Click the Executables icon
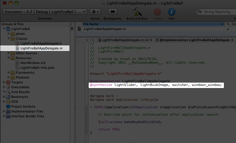The image size is (236, 143). click(x=8, y=87)
